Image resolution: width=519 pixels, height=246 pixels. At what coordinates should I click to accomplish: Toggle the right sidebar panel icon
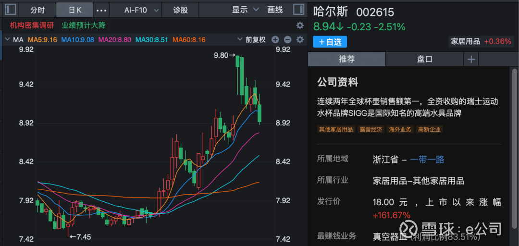[x=298, y=10]
